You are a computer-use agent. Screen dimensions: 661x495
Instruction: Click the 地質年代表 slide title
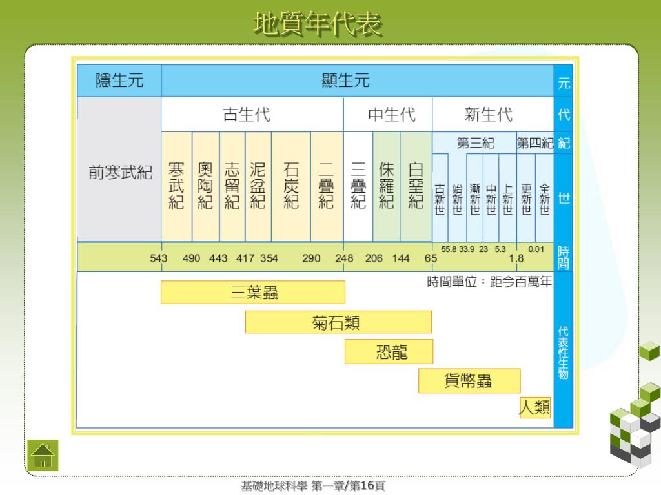318,23
